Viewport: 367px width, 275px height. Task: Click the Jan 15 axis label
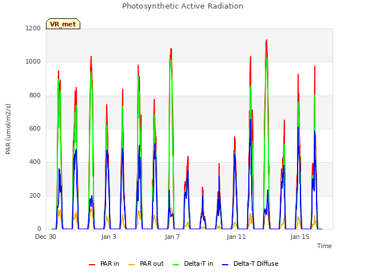[x=300, y=237]
